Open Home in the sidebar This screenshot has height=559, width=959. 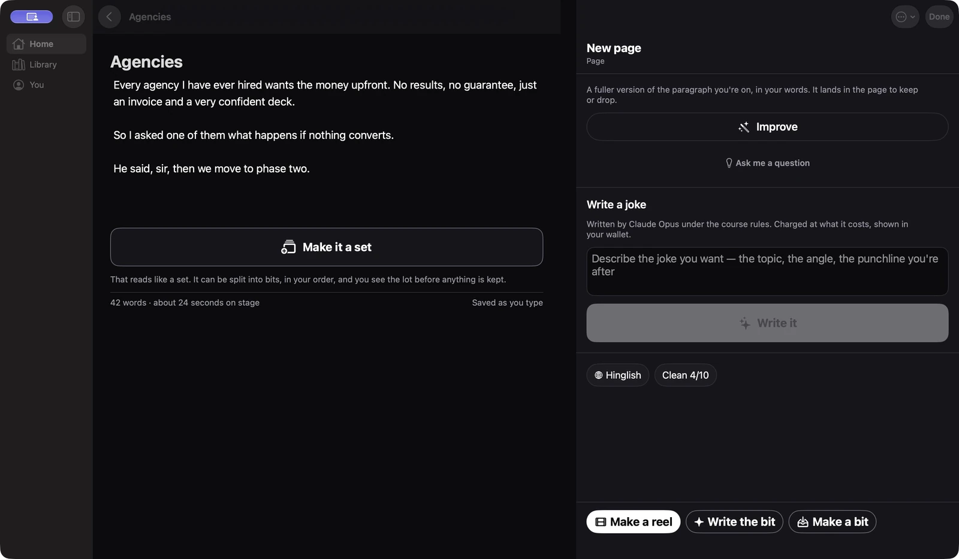46,44
